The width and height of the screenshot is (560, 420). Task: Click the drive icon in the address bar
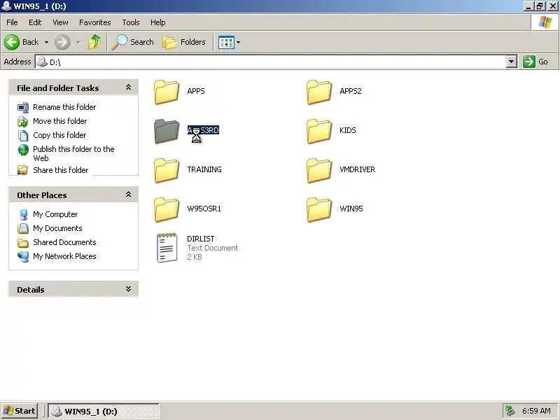pos(42,62)
